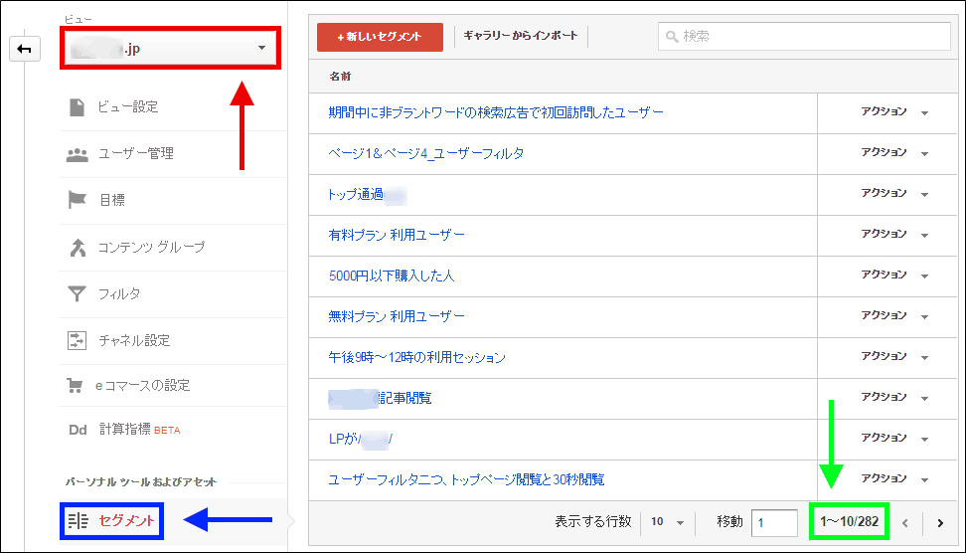Click ギャラリーからインポート button
This screenshot has height=553, width=966.
[x=520, y=37]
